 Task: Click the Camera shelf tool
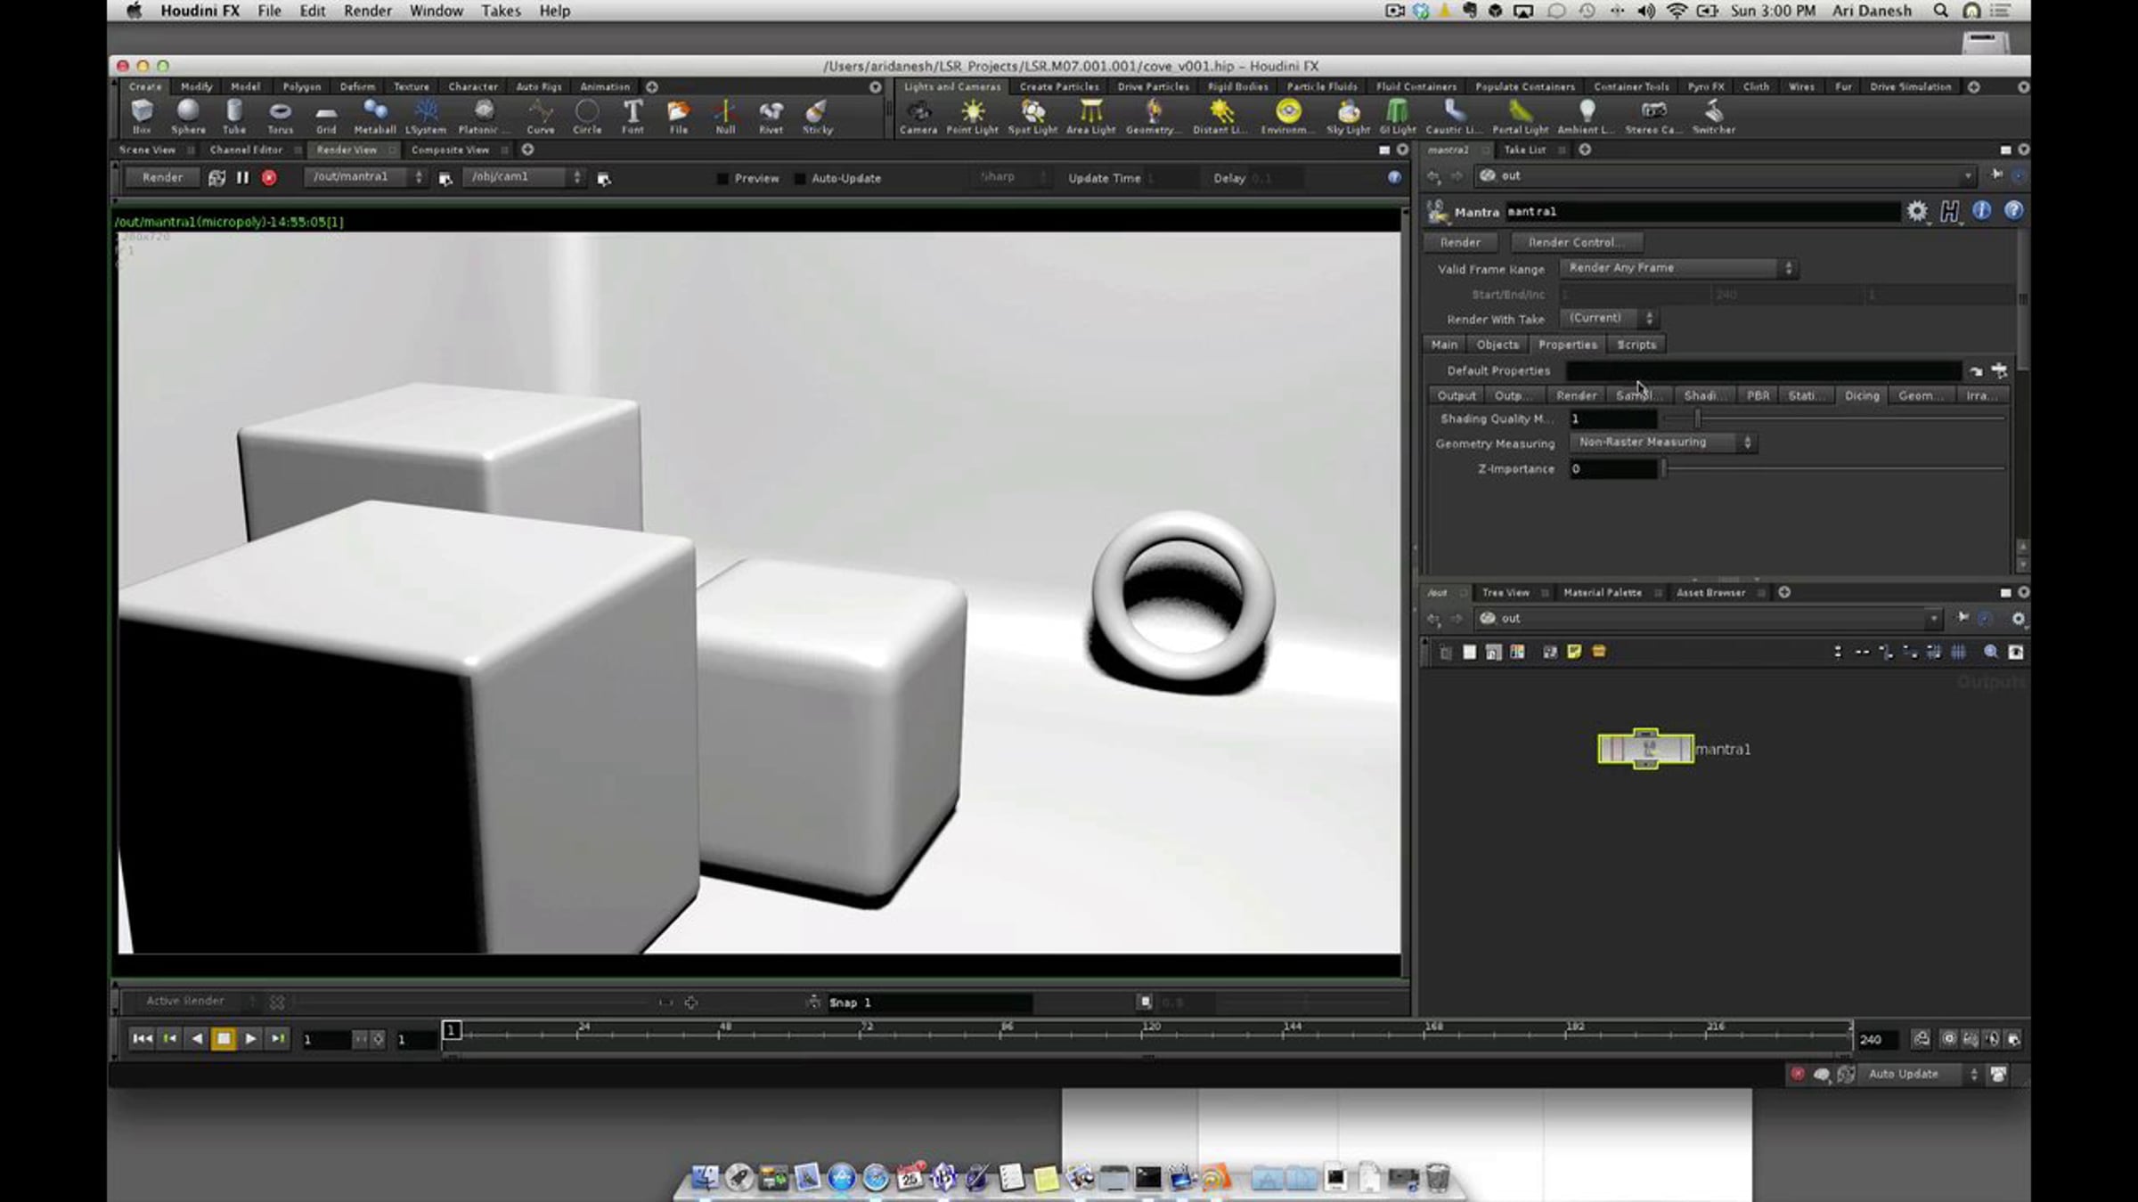click(x=918, y=117)
